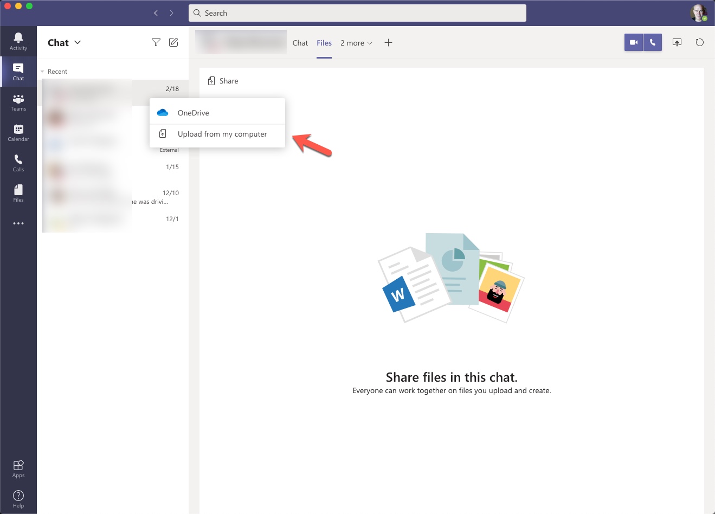Open the Files section in the sidebar
This screenshot has height=514, width=715.
tap(18, 192)
